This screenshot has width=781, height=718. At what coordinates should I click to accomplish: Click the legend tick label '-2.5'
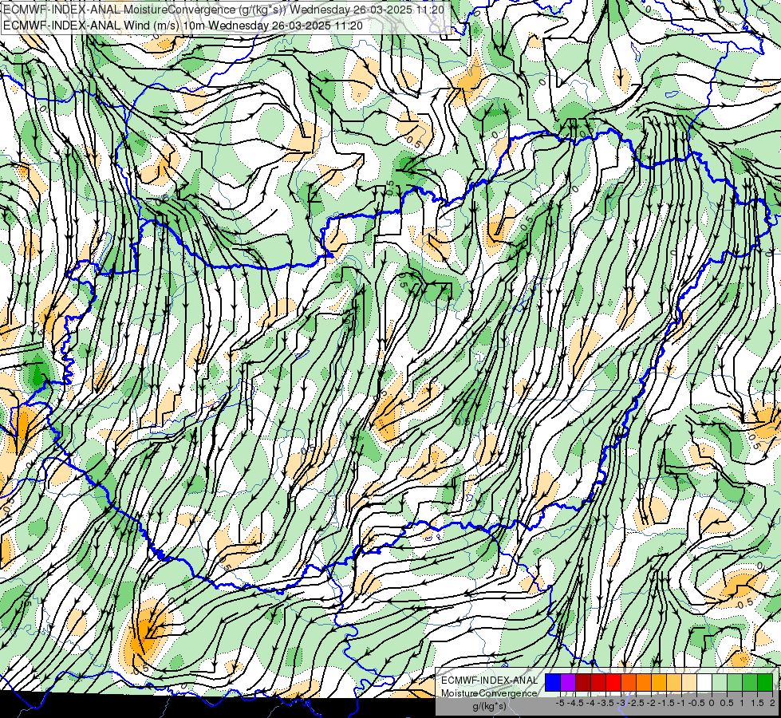pyautogui.click(x=637, y=703)
